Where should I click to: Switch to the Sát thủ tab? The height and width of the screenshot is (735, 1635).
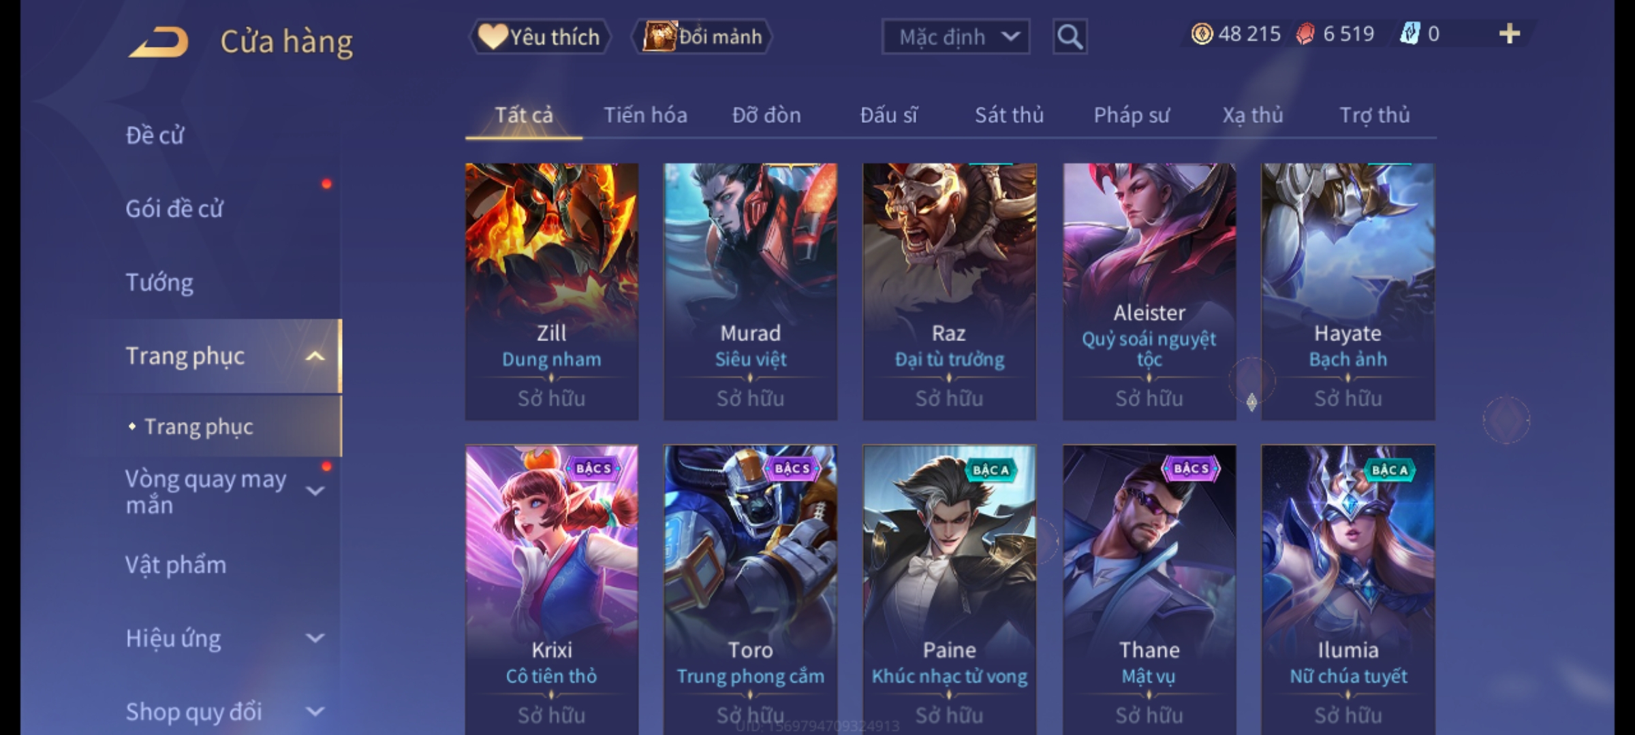[x=1009, y=115]
